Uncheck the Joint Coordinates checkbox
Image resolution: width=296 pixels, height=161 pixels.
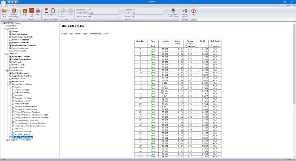pos(10,34)
